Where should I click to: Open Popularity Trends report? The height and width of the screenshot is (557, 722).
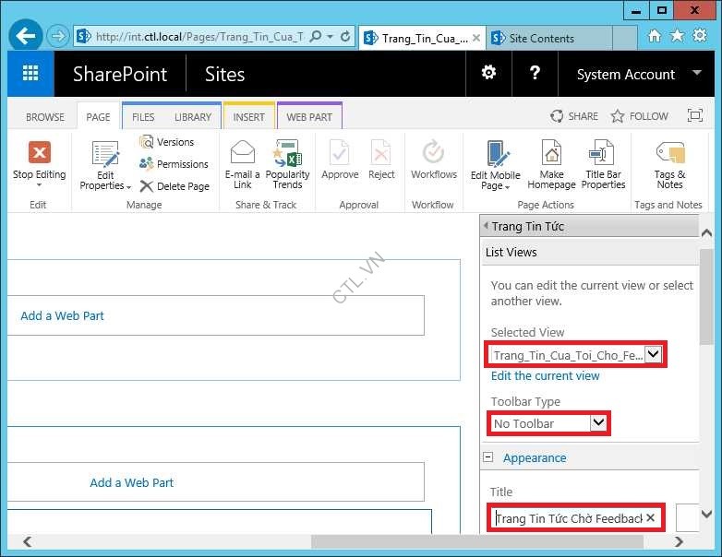pyautogui.click(x=287, y=153)
